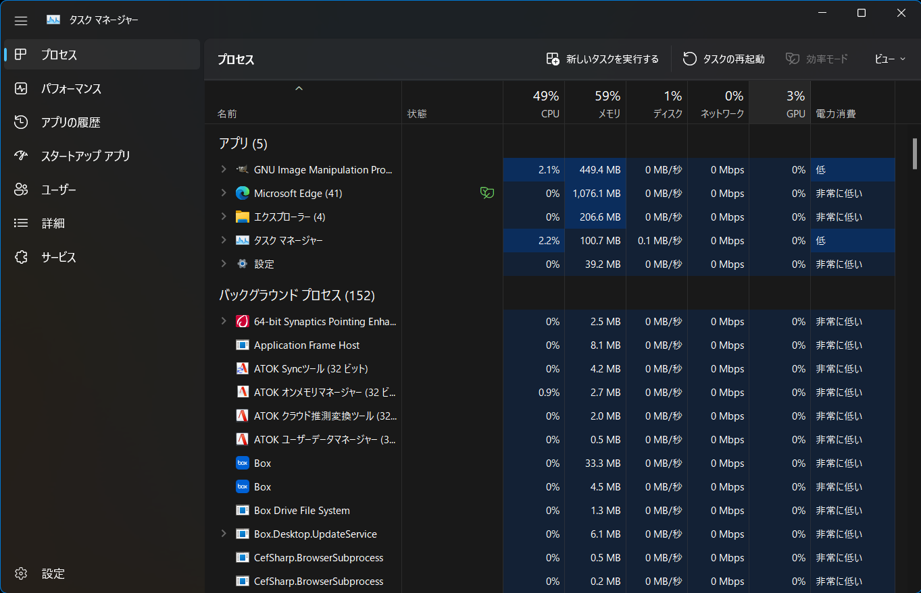921x593 pixels.
Task: Open the サービス page
Action: coord(102,257)
